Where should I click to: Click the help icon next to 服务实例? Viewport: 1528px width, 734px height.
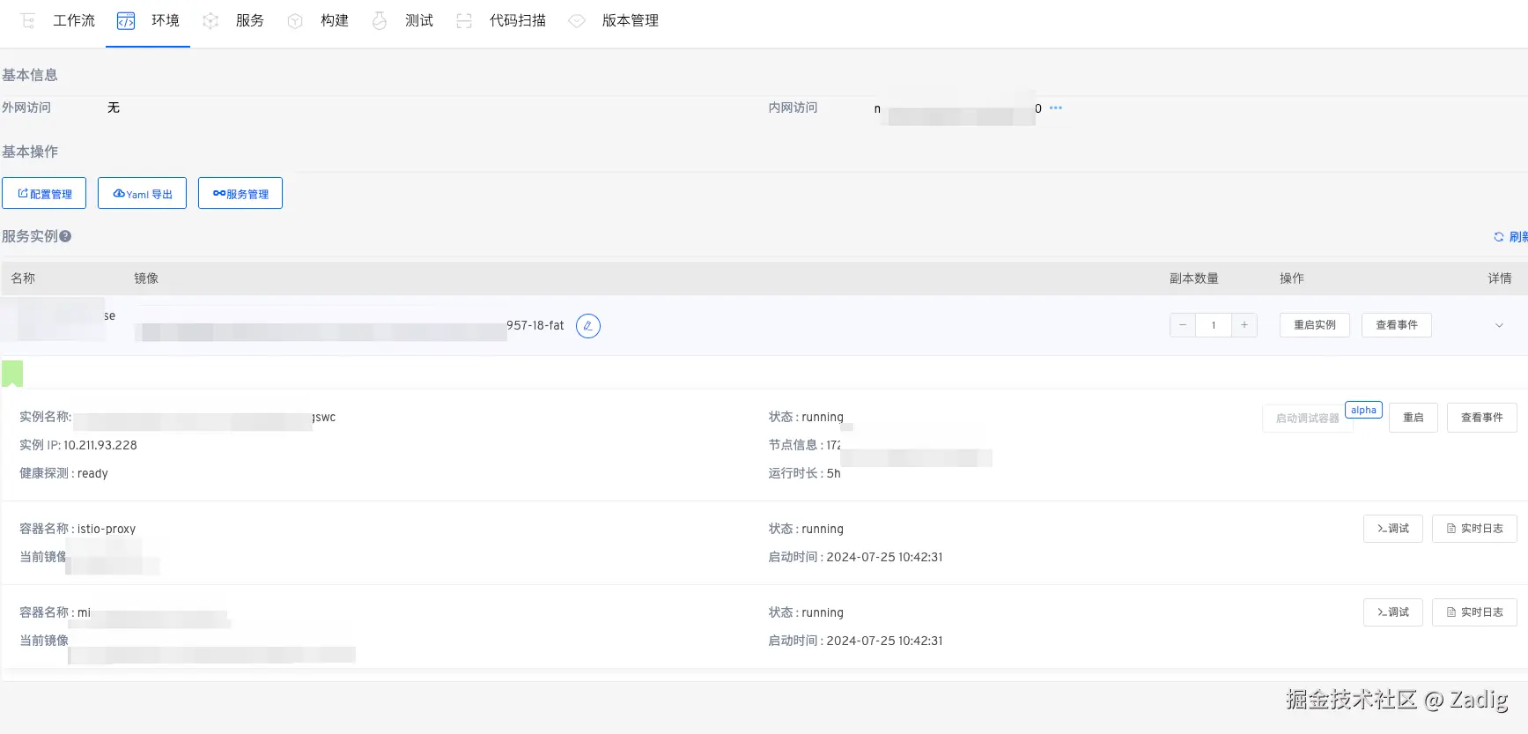(x=65, y=236)
